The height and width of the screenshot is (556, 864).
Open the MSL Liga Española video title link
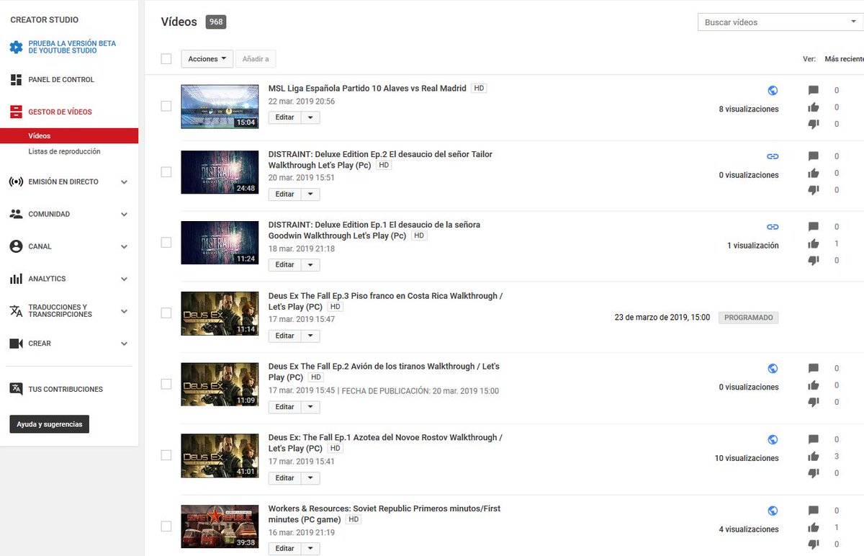point(367,89)
